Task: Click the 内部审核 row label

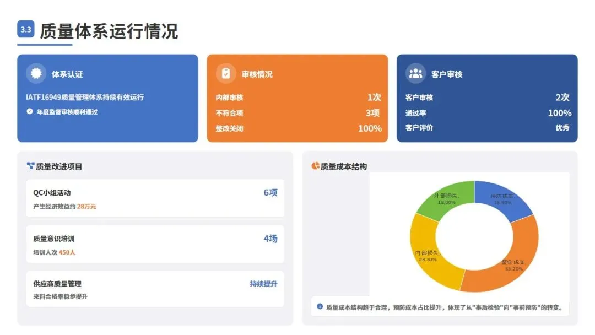Action: (x=229, y=98)
